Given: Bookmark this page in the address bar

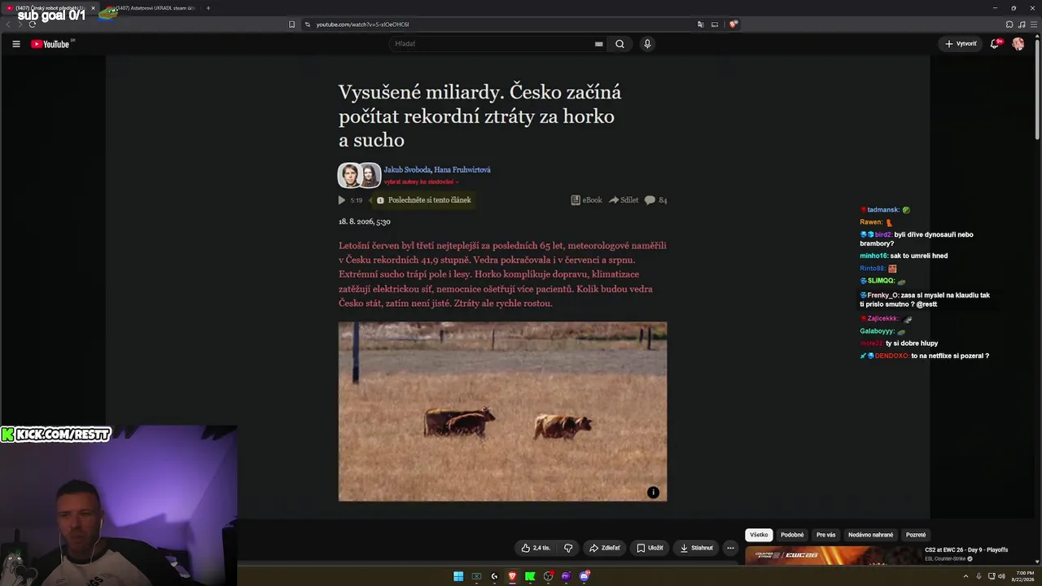Looking at the screenshot, I should [291, 24].
